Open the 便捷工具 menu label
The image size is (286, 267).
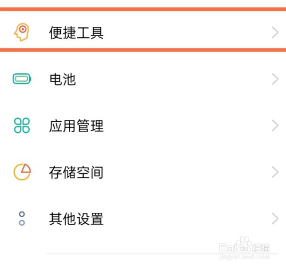point(76,32)
